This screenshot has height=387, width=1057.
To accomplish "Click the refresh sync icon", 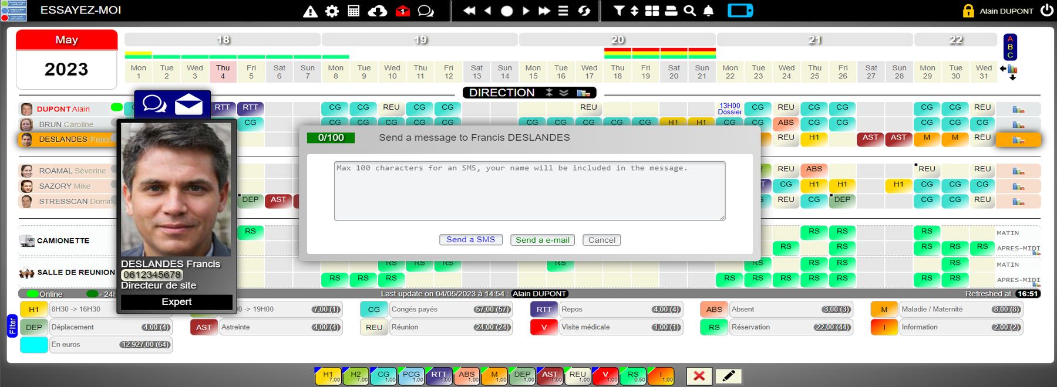I will pyautogui.click(x=584, y=11).
